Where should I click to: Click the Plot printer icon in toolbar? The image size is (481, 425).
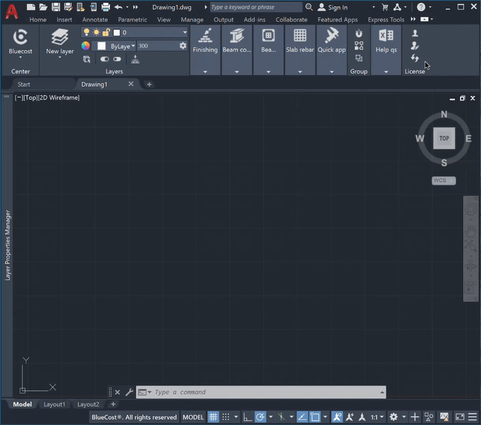(106, 7)
